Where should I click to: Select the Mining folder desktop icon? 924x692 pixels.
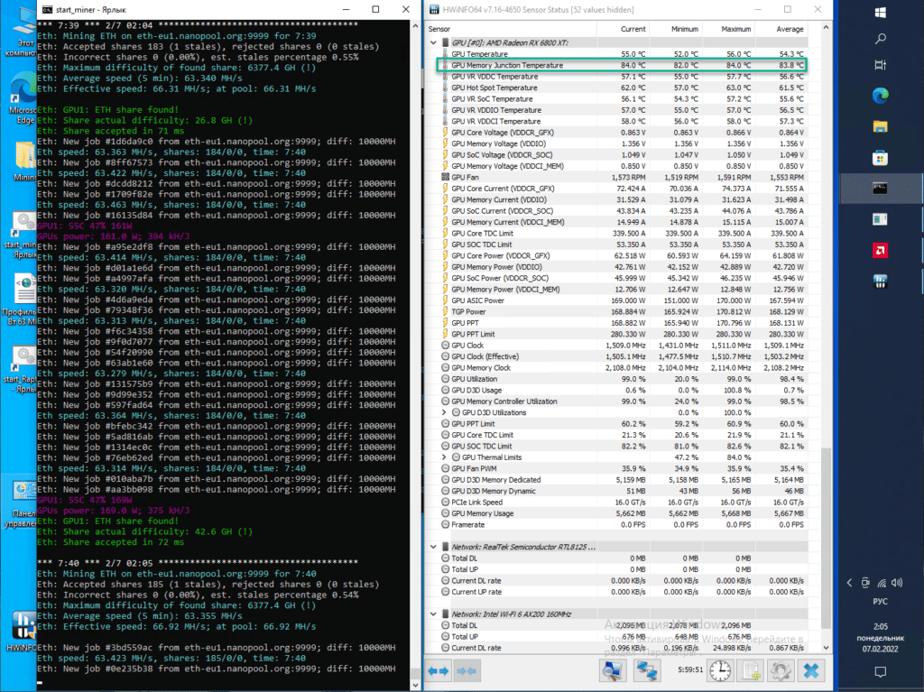coord(24,161)
